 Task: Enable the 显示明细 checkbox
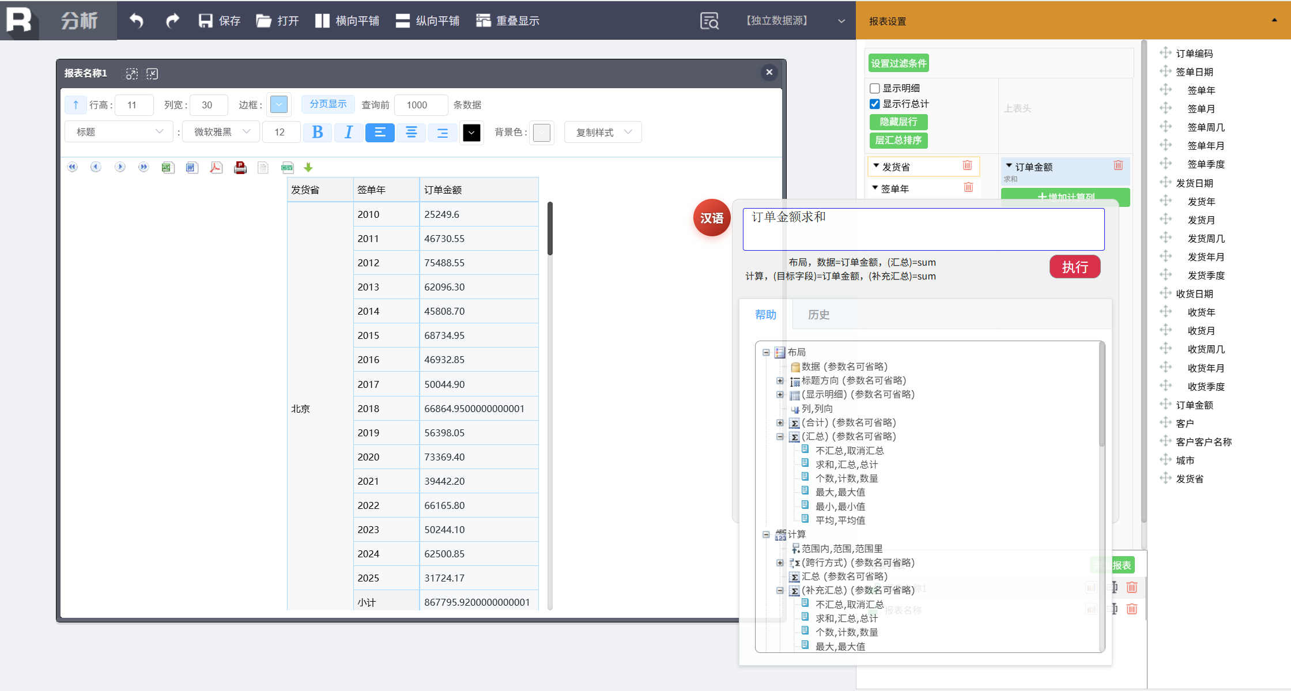(x=875, y=88)
